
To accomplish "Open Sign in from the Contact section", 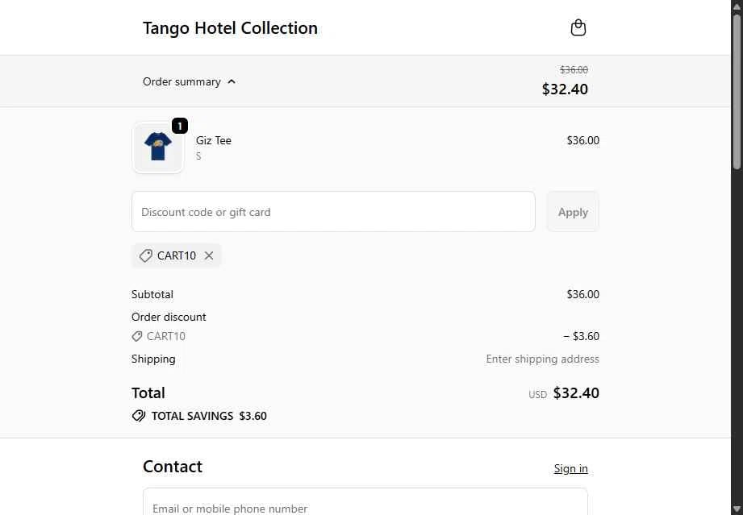I will point(570,467).
